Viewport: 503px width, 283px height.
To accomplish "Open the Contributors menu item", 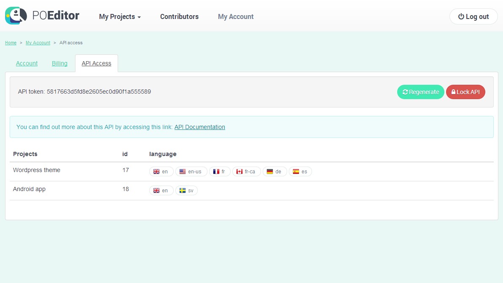I will coord(179,17).
